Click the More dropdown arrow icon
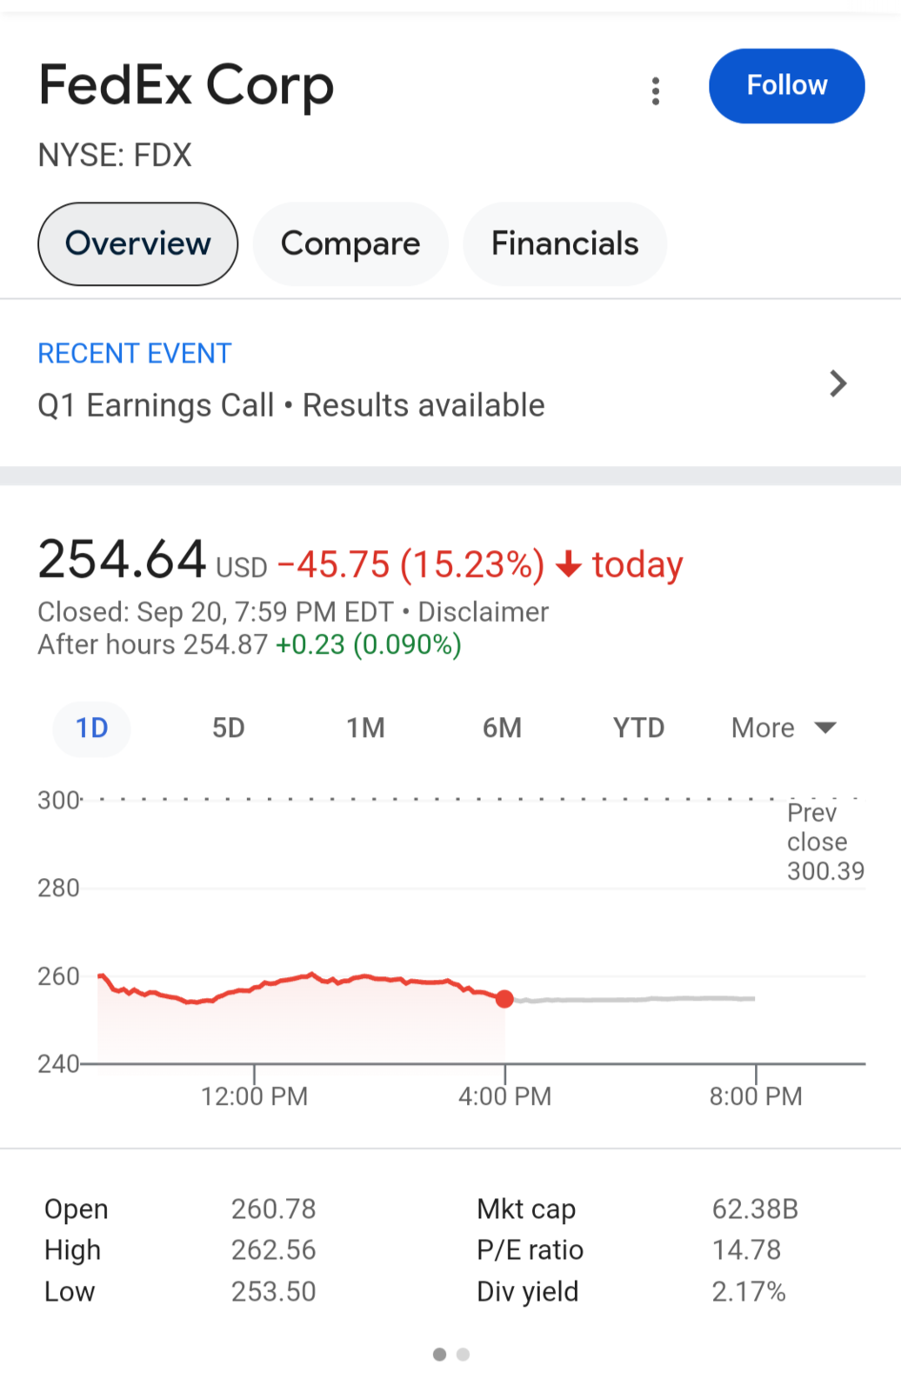 point(825,728)
